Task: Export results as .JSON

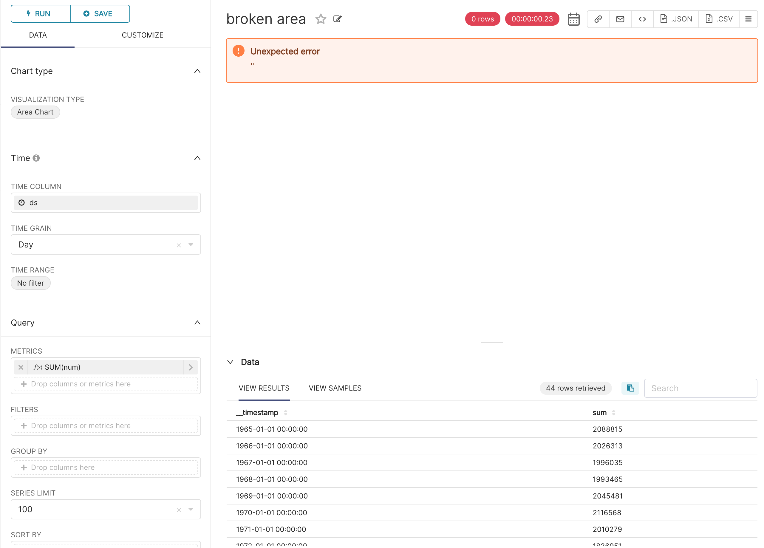Action: click(676, 19)
